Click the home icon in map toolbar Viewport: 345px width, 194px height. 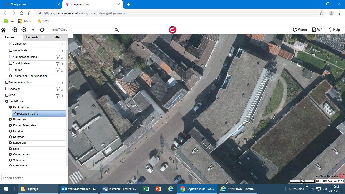coord(4,30)
